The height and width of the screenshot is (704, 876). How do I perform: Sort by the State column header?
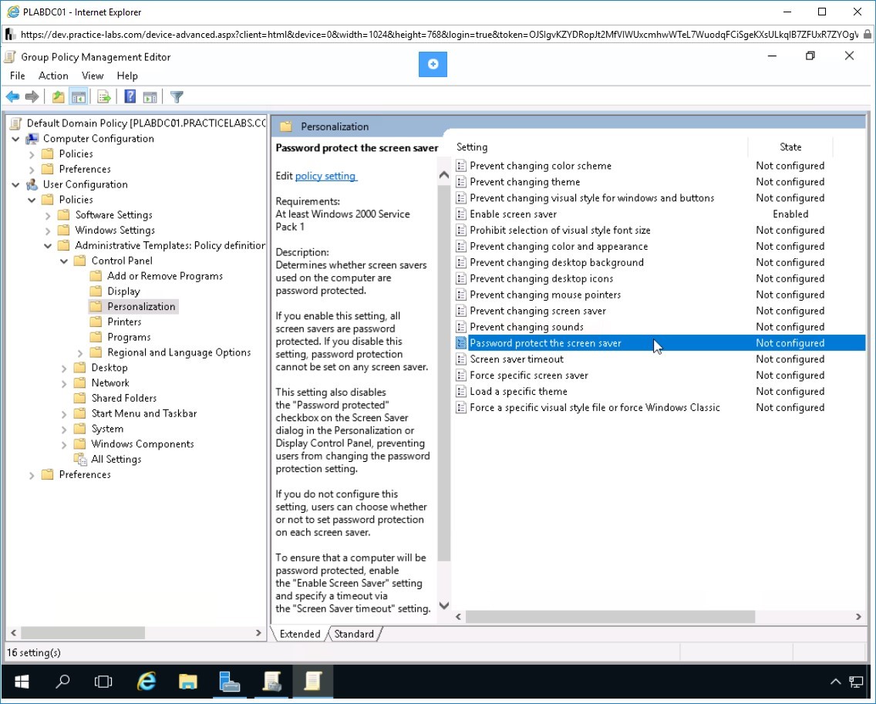tap(790, 147)
